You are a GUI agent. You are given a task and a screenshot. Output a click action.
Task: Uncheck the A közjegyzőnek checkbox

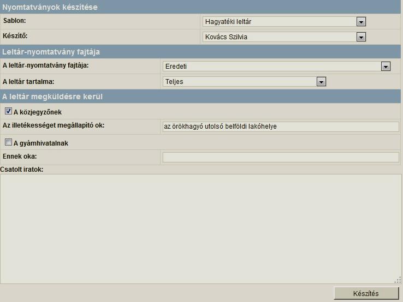click(x=9, y=111)
